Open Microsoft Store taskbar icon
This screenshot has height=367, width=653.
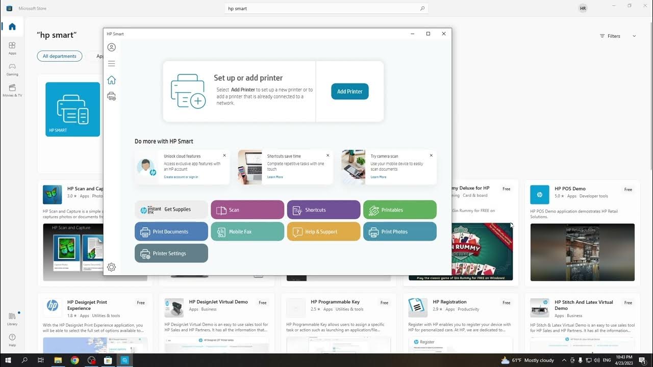coord(108,360)
